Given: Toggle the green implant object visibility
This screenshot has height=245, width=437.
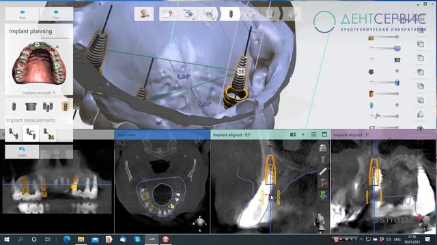Looking at the screenshot, I should coord(371,105).
